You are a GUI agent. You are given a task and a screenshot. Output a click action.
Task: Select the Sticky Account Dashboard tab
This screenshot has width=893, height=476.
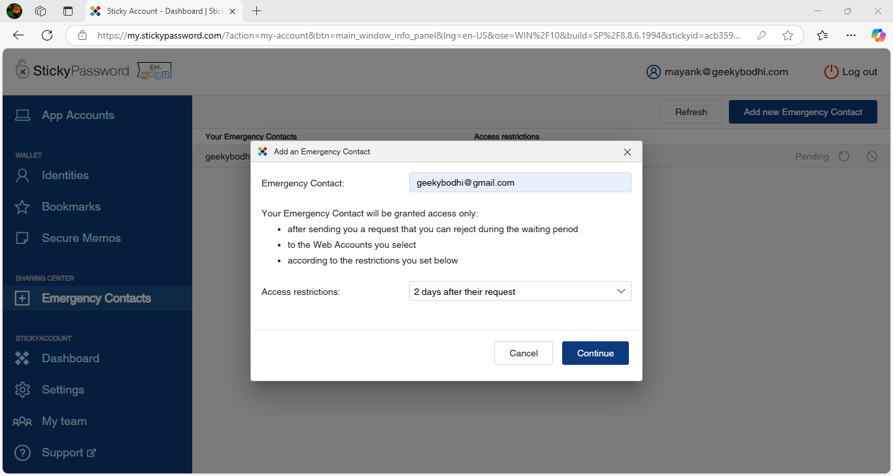pyautogui.click(x=163, y=11)
